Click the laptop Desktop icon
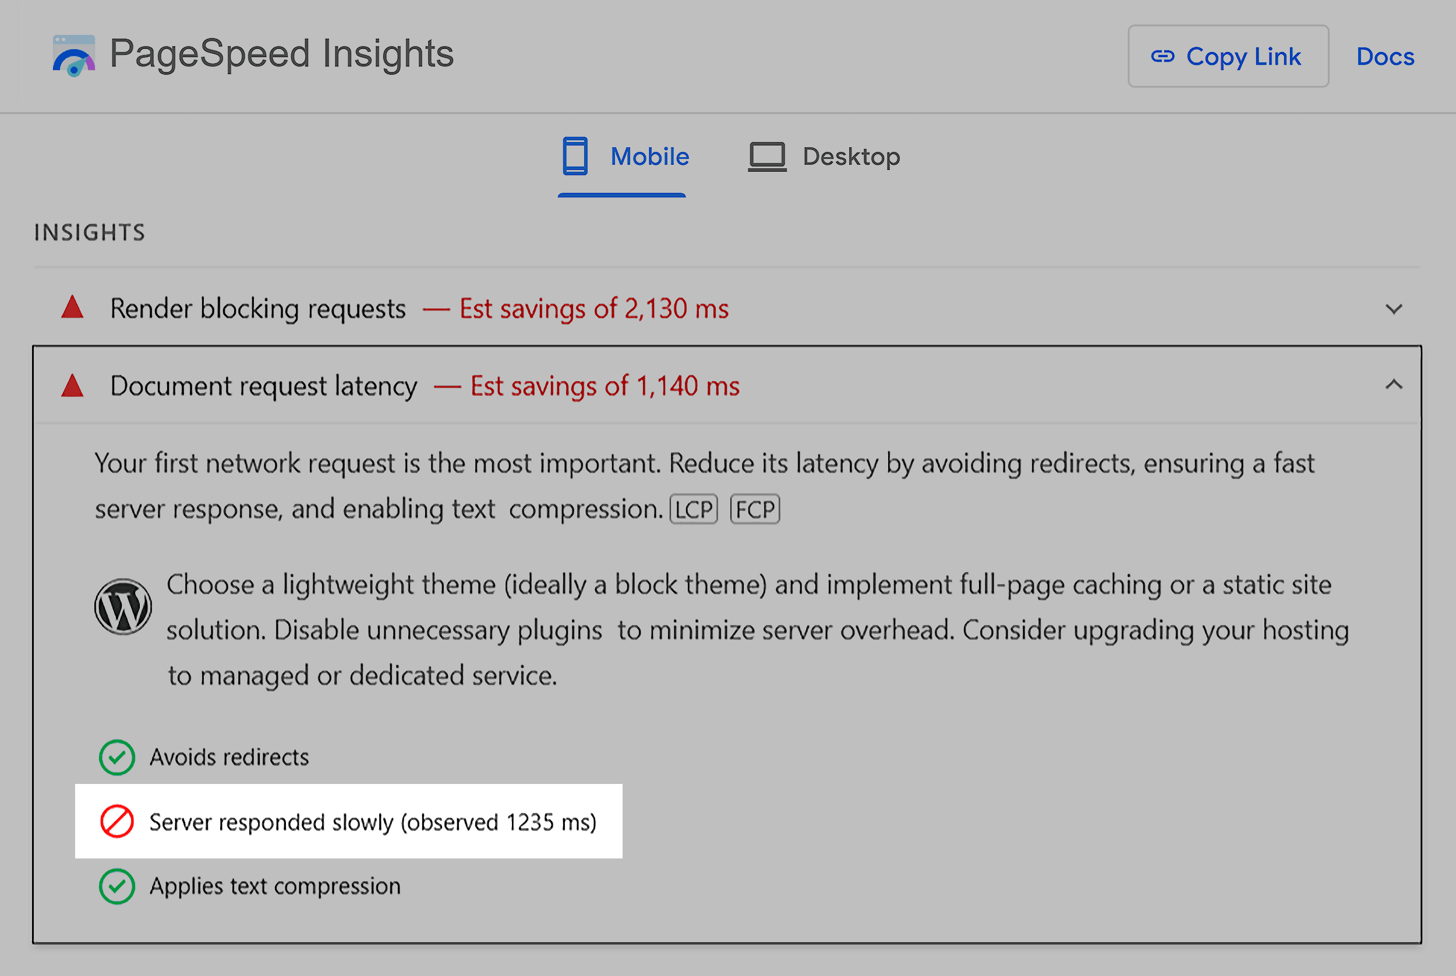 click(767, 157)
